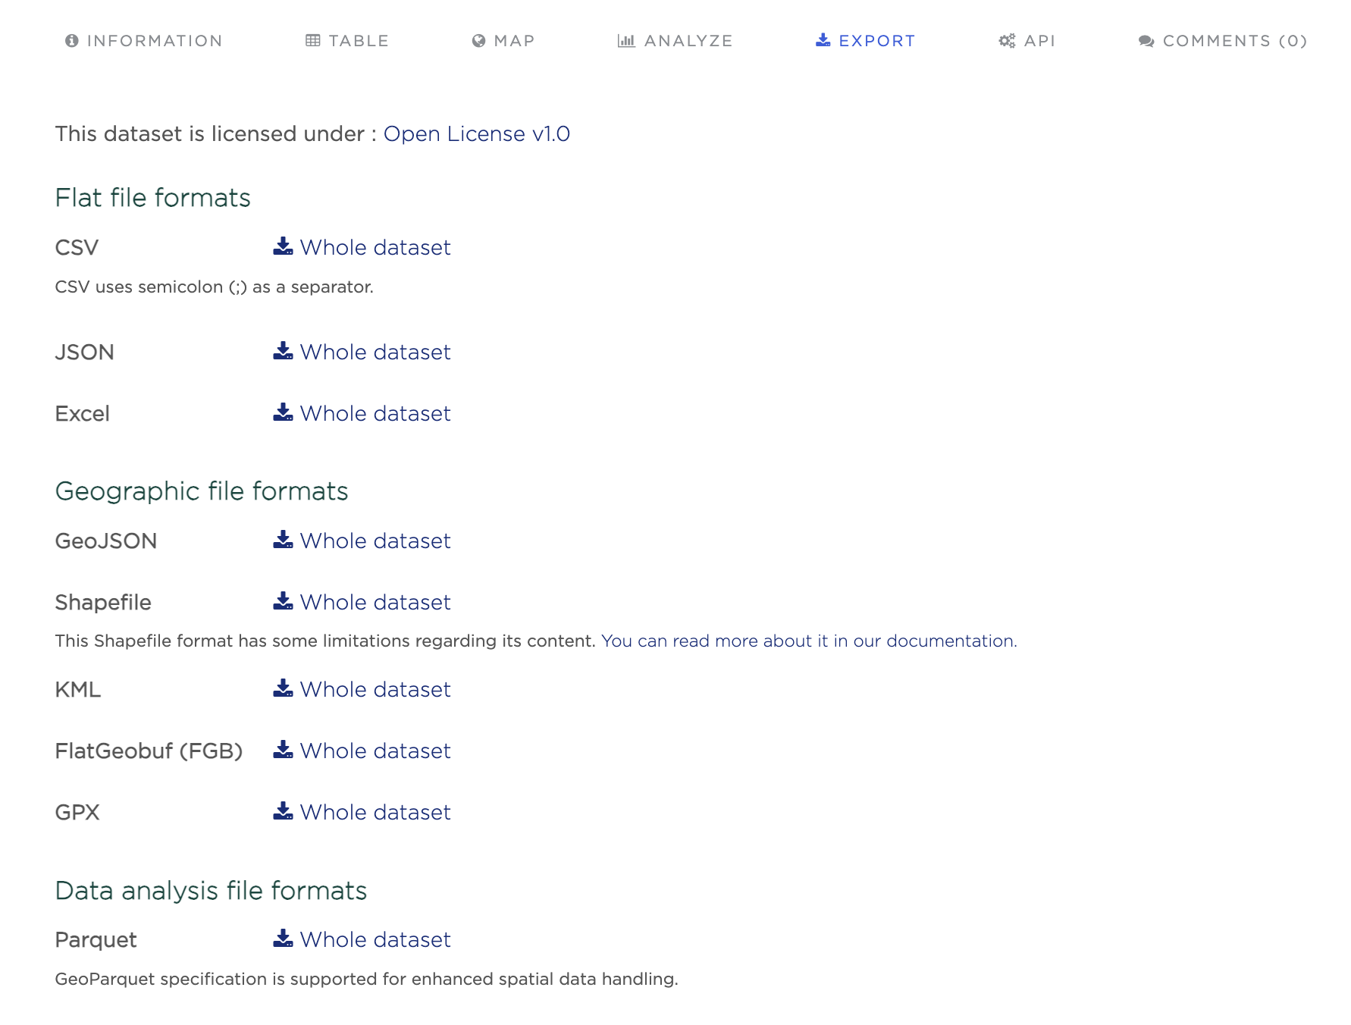
Task: Click the download icon next to CSV
Action: click(283, 246)
